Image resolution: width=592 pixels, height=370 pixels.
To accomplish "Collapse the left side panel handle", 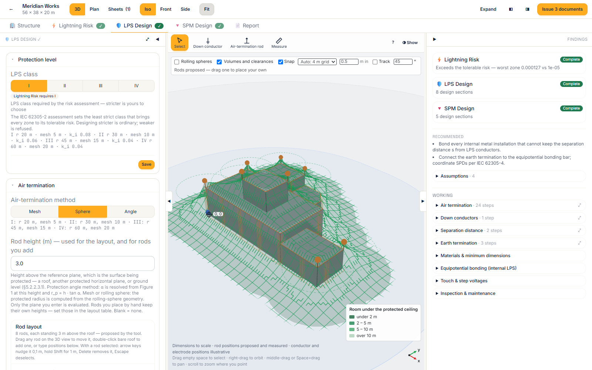I will click(169, 201).
